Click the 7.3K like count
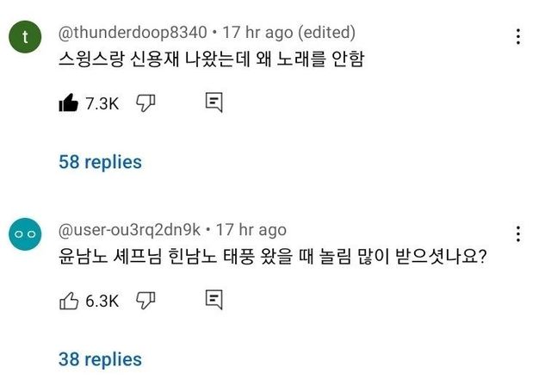Screen dimensions: 551x392 coord(102,104)
